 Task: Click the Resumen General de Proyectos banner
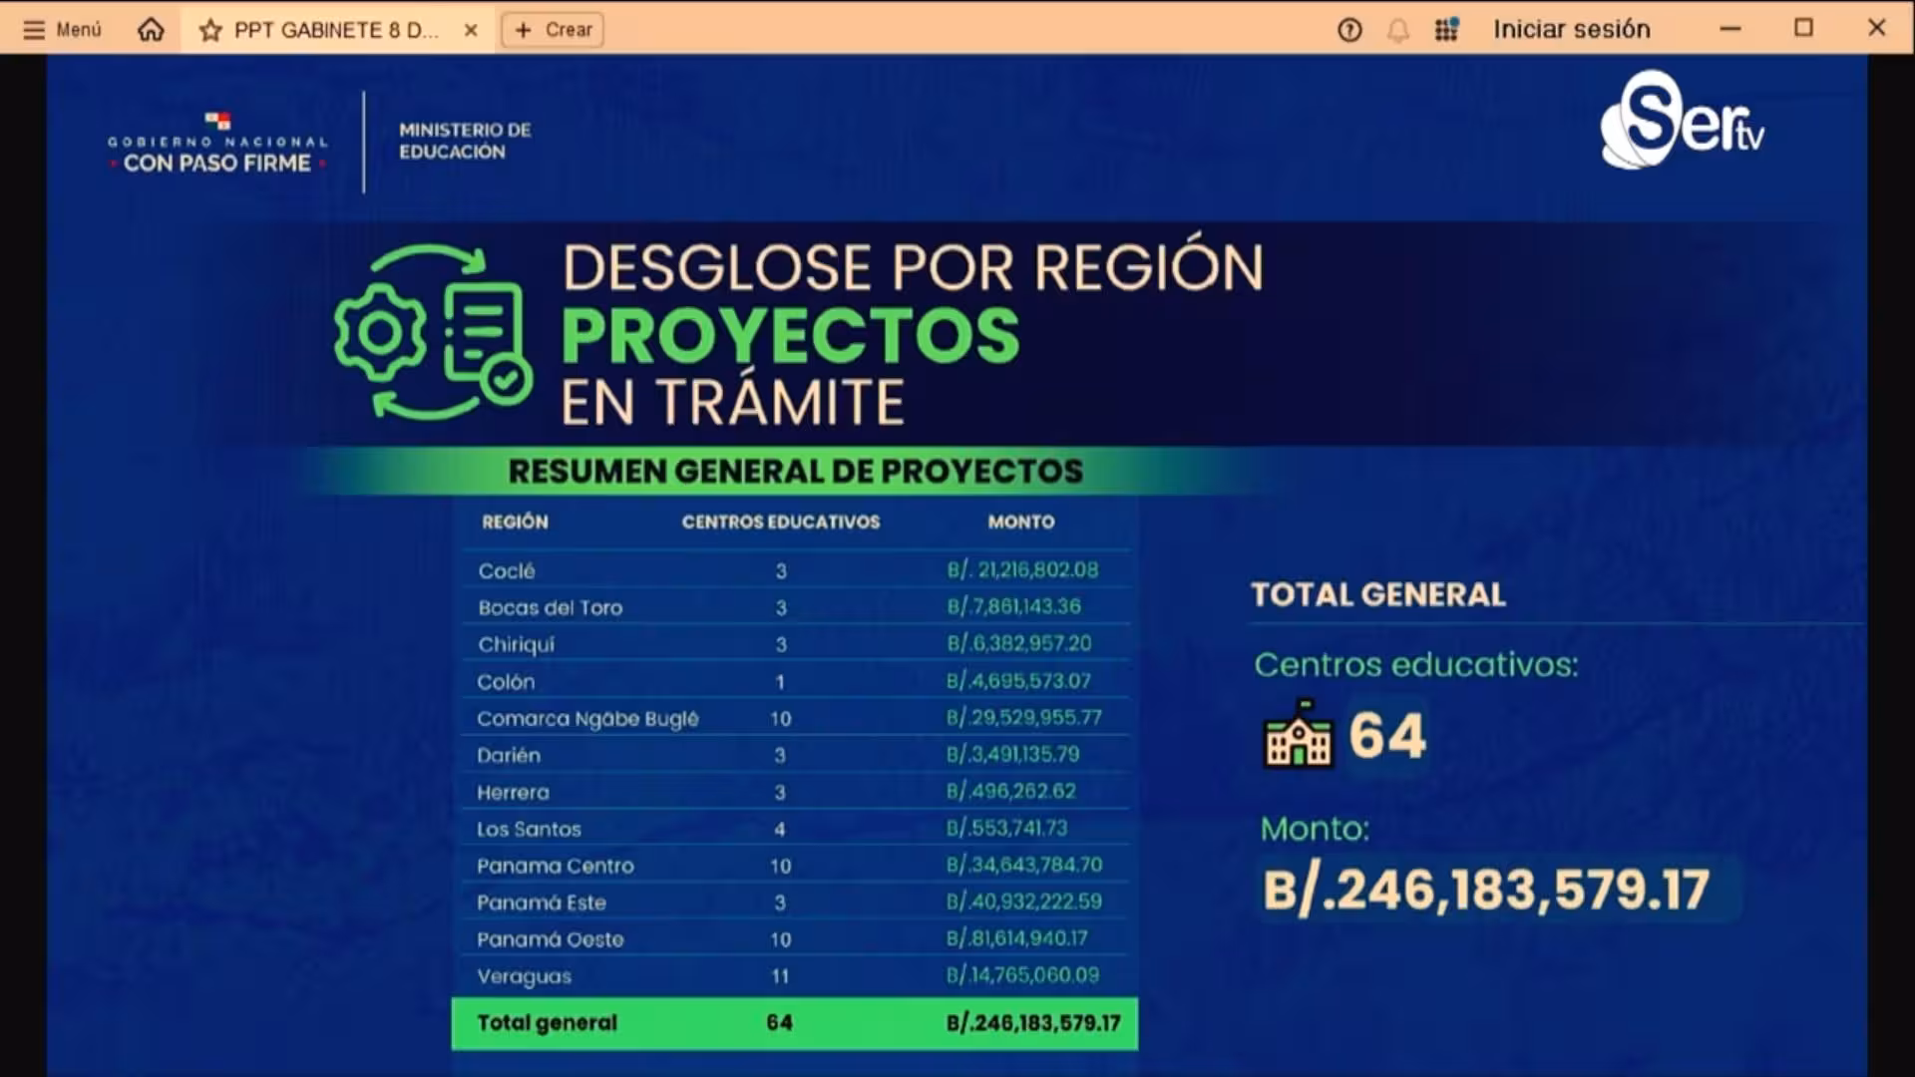(794, 471)
